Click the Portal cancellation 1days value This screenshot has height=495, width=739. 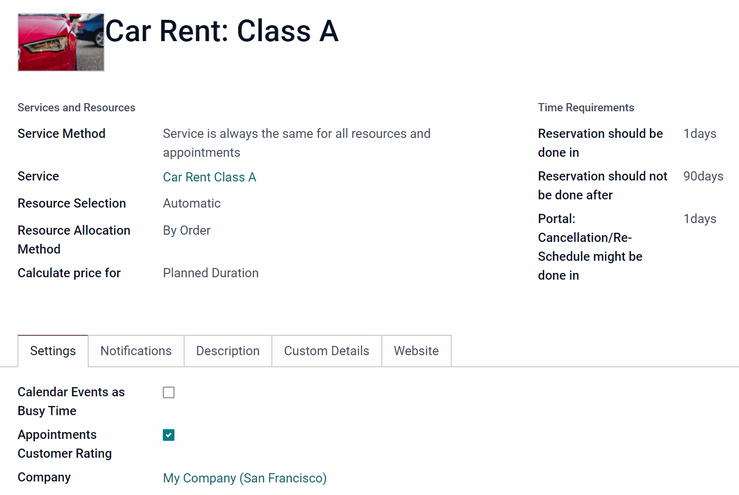(x=700, y=219)
